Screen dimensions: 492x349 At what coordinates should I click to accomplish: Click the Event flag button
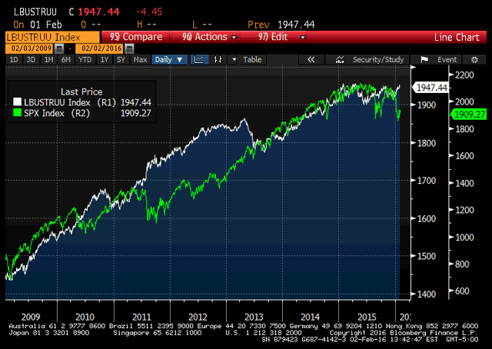coord(436,60)
